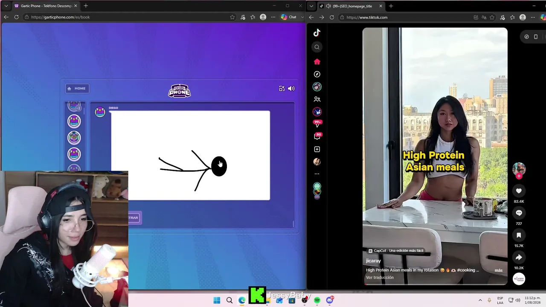546x307 pixels.
Task: Open the profile icon in the Gartic Phone window
Action: pos(263,17)
